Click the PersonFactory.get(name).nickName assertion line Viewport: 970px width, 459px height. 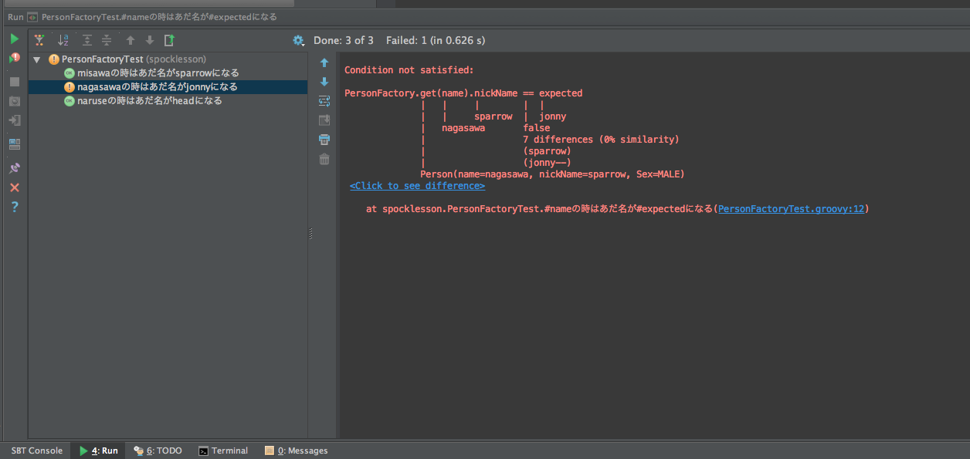(463, 93)
